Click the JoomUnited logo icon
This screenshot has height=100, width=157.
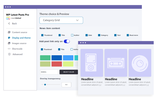pyautogui.click(x=8, y=18)
